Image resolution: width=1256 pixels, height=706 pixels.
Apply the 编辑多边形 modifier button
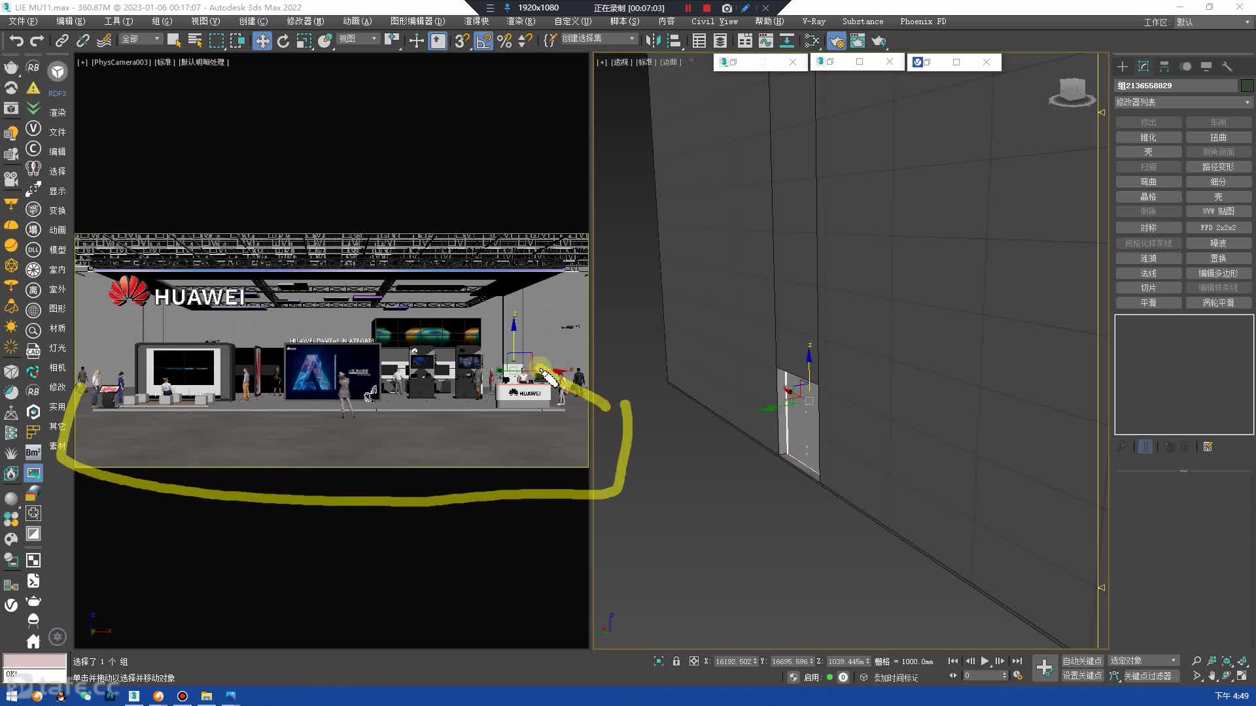click(1218, 274)
